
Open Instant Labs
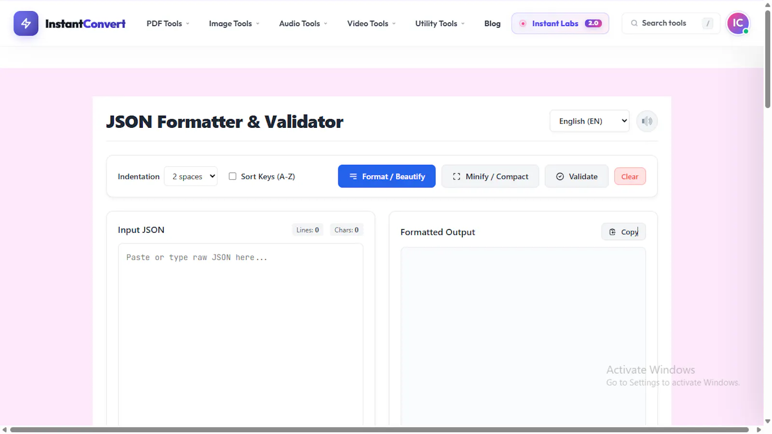pos(560,23)
